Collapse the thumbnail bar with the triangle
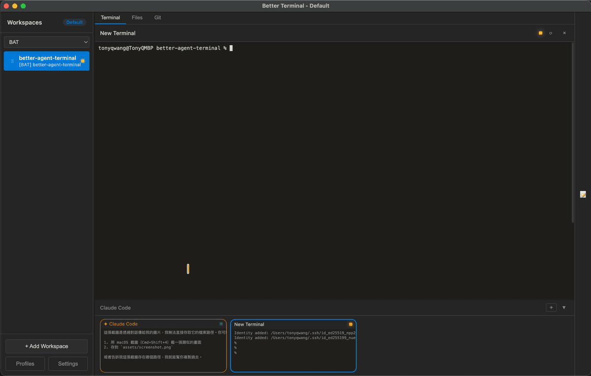591x376 pixels. 564,308
